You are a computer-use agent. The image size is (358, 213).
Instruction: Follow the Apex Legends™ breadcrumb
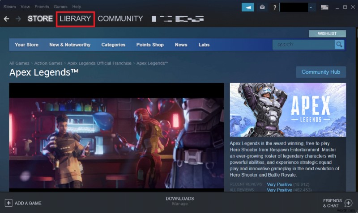click(152, 63)
